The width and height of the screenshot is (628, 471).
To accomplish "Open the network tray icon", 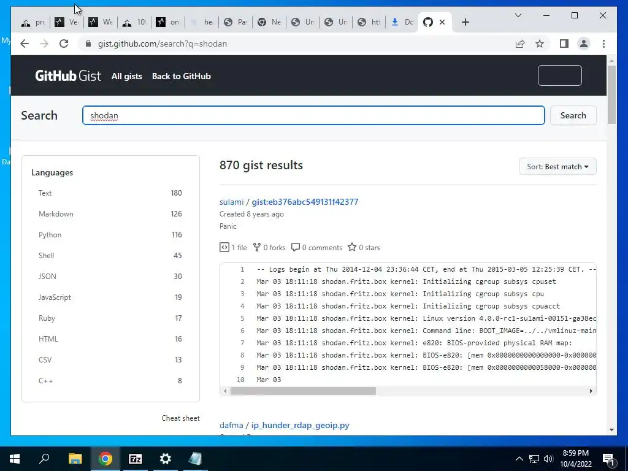I will [534, 459].
